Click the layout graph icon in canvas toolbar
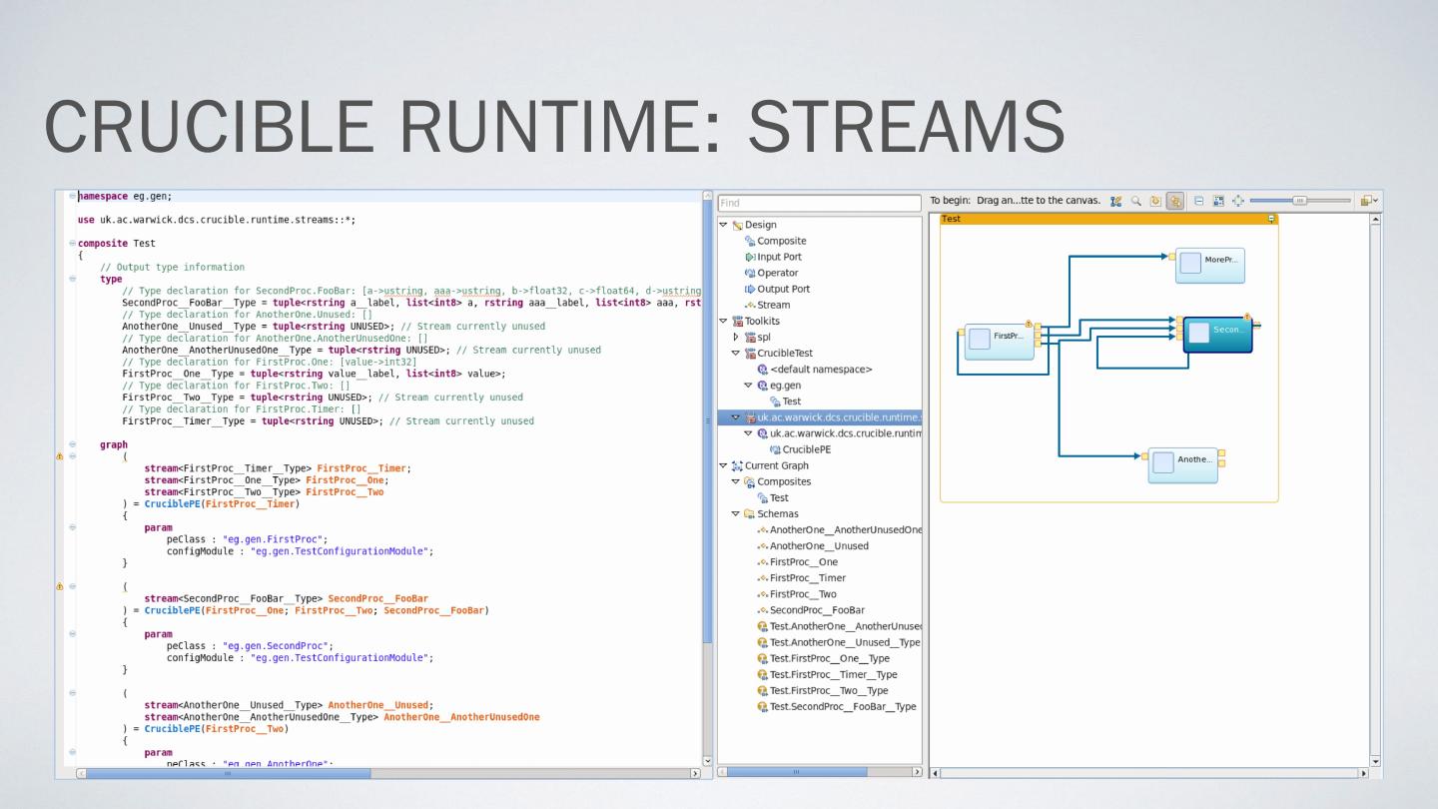This screenshot has width=1438, height=809. pyautogui.click(x=1116, y=201)
